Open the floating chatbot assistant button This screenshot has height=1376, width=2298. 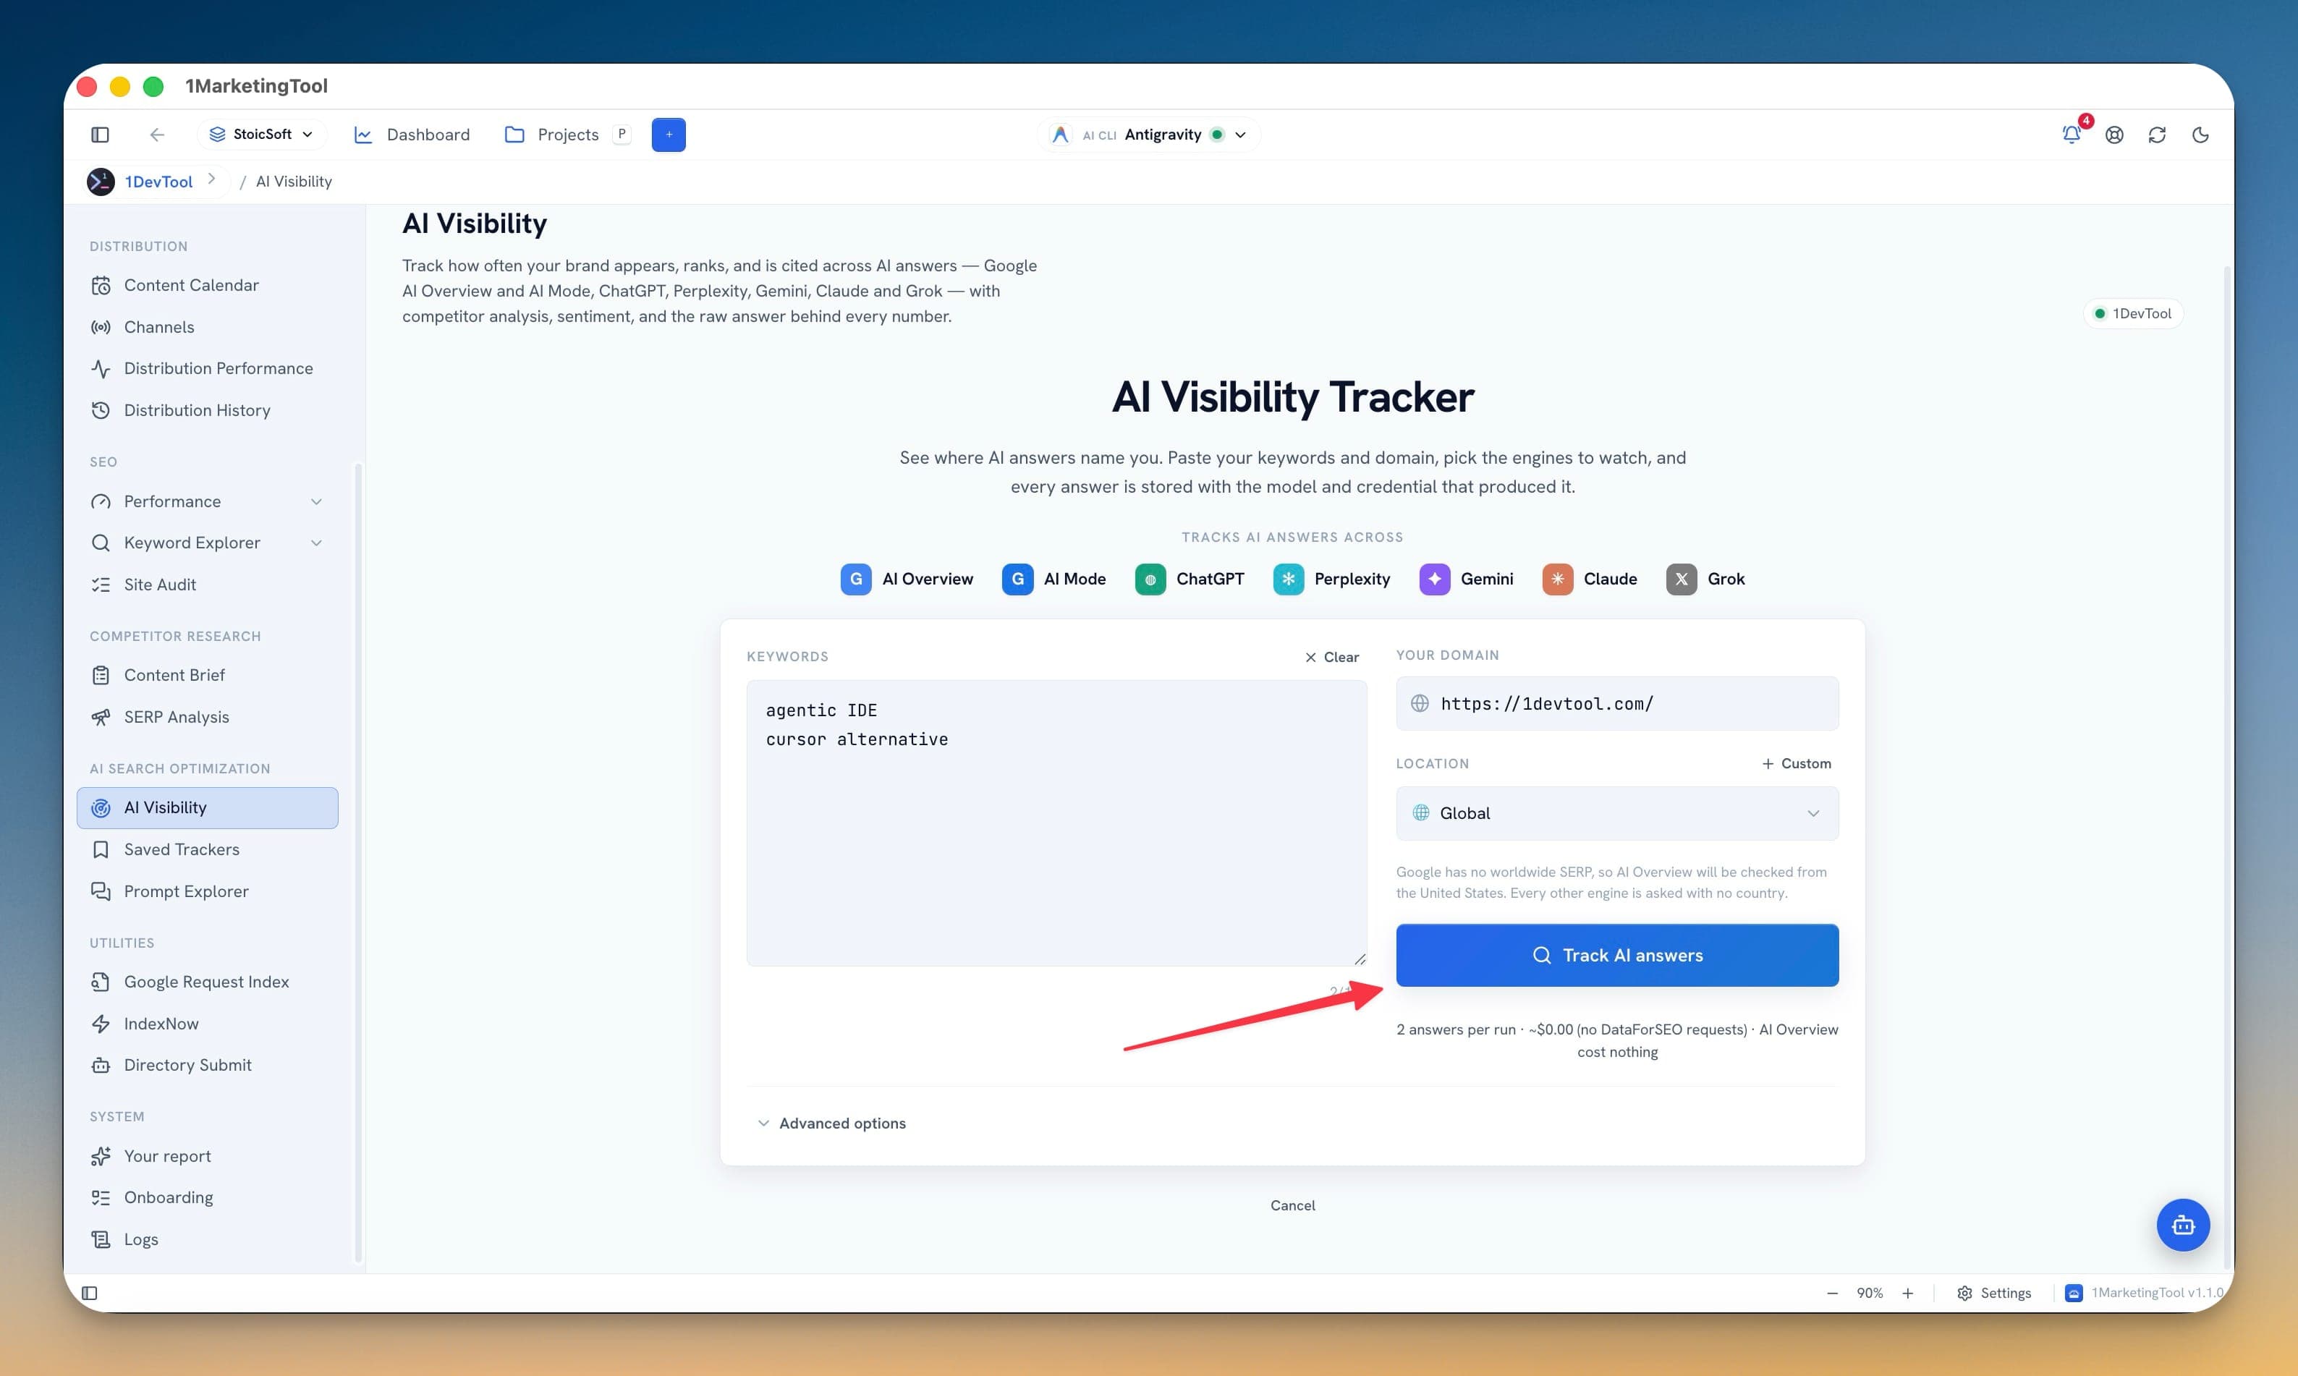tap(2183, 1225)
